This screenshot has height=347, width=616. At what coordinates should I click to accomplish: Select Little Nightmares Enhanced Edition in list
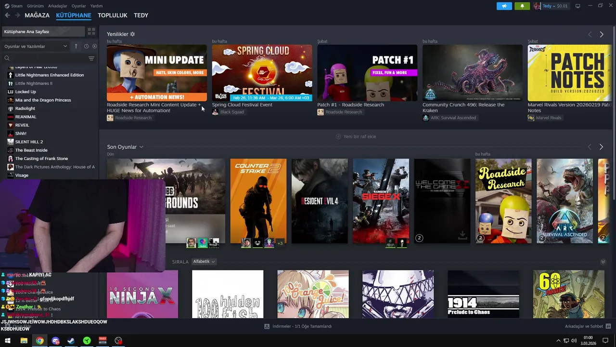point(49,75)
